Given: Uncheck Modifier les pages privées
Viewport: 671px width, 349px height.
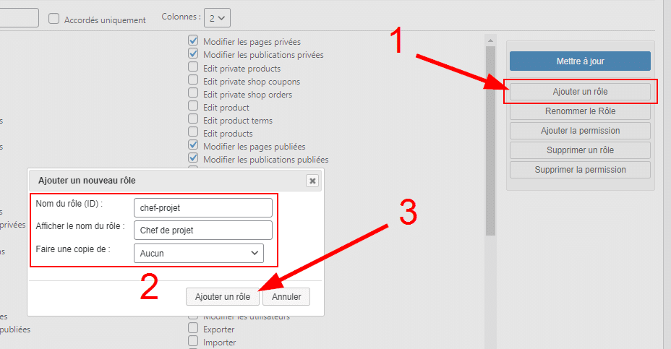Looking at the screenshot, I should 193,41.
